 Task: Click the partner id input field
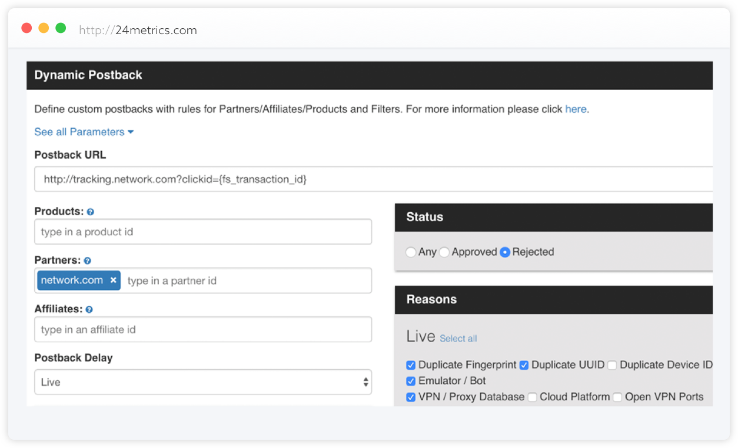click(x=247, y=280)
